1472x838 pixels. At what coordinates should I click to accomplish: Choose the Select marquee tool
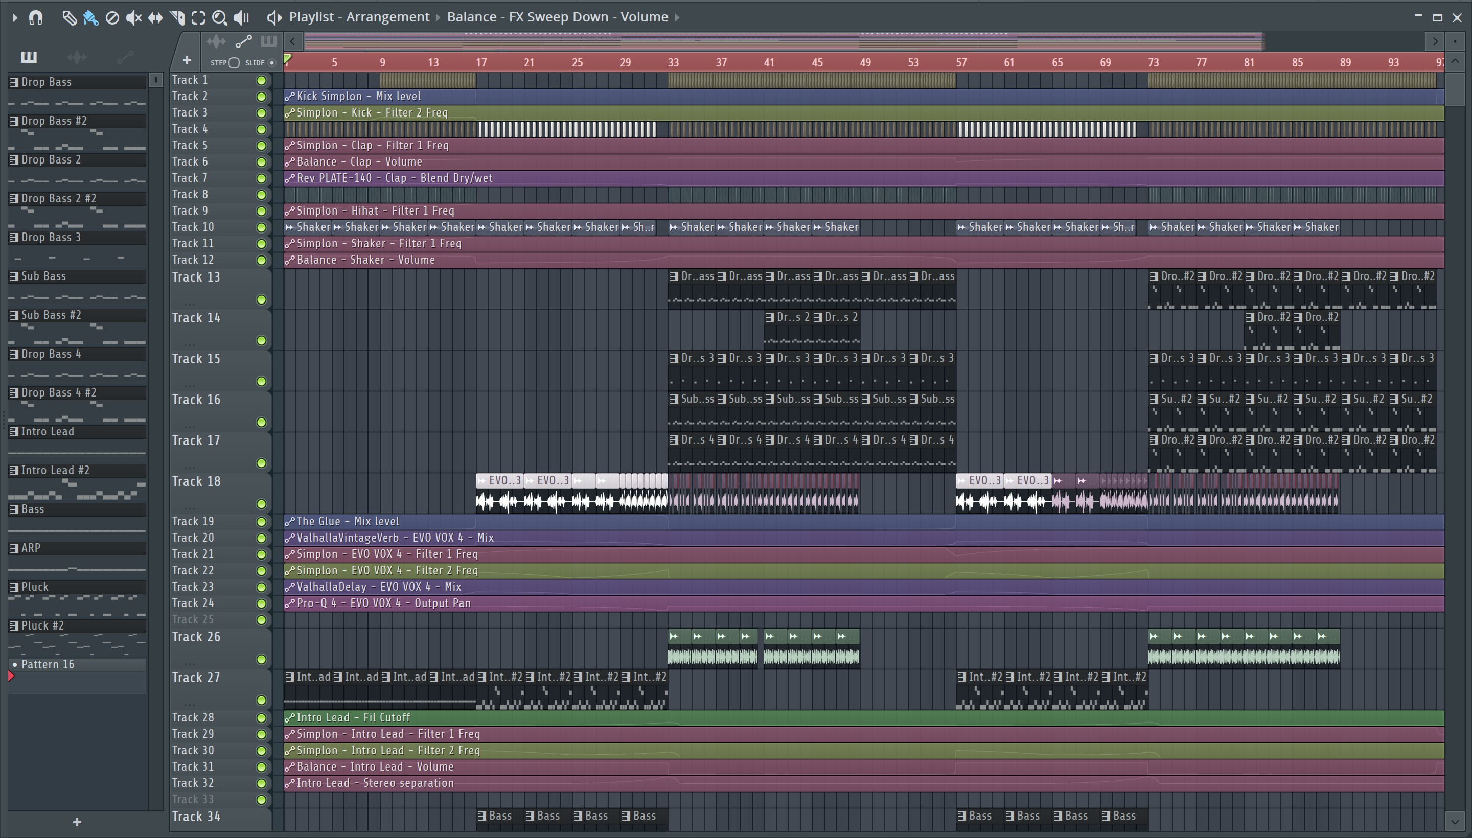(x=198, y=18)
